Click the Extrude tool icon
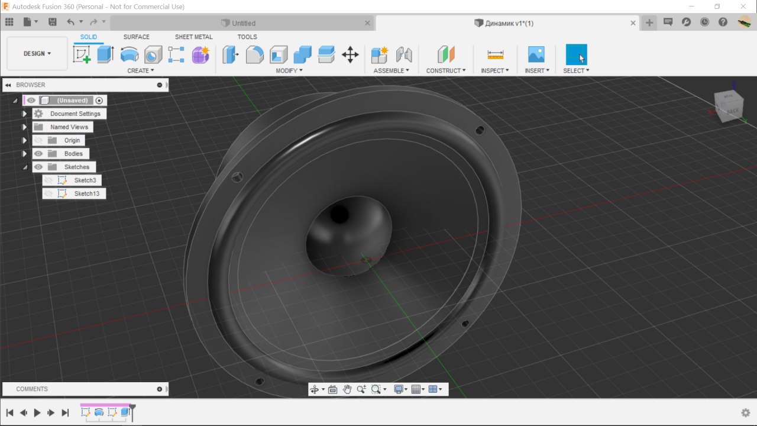This screenshot has width=757, height=426. (105, 54)
